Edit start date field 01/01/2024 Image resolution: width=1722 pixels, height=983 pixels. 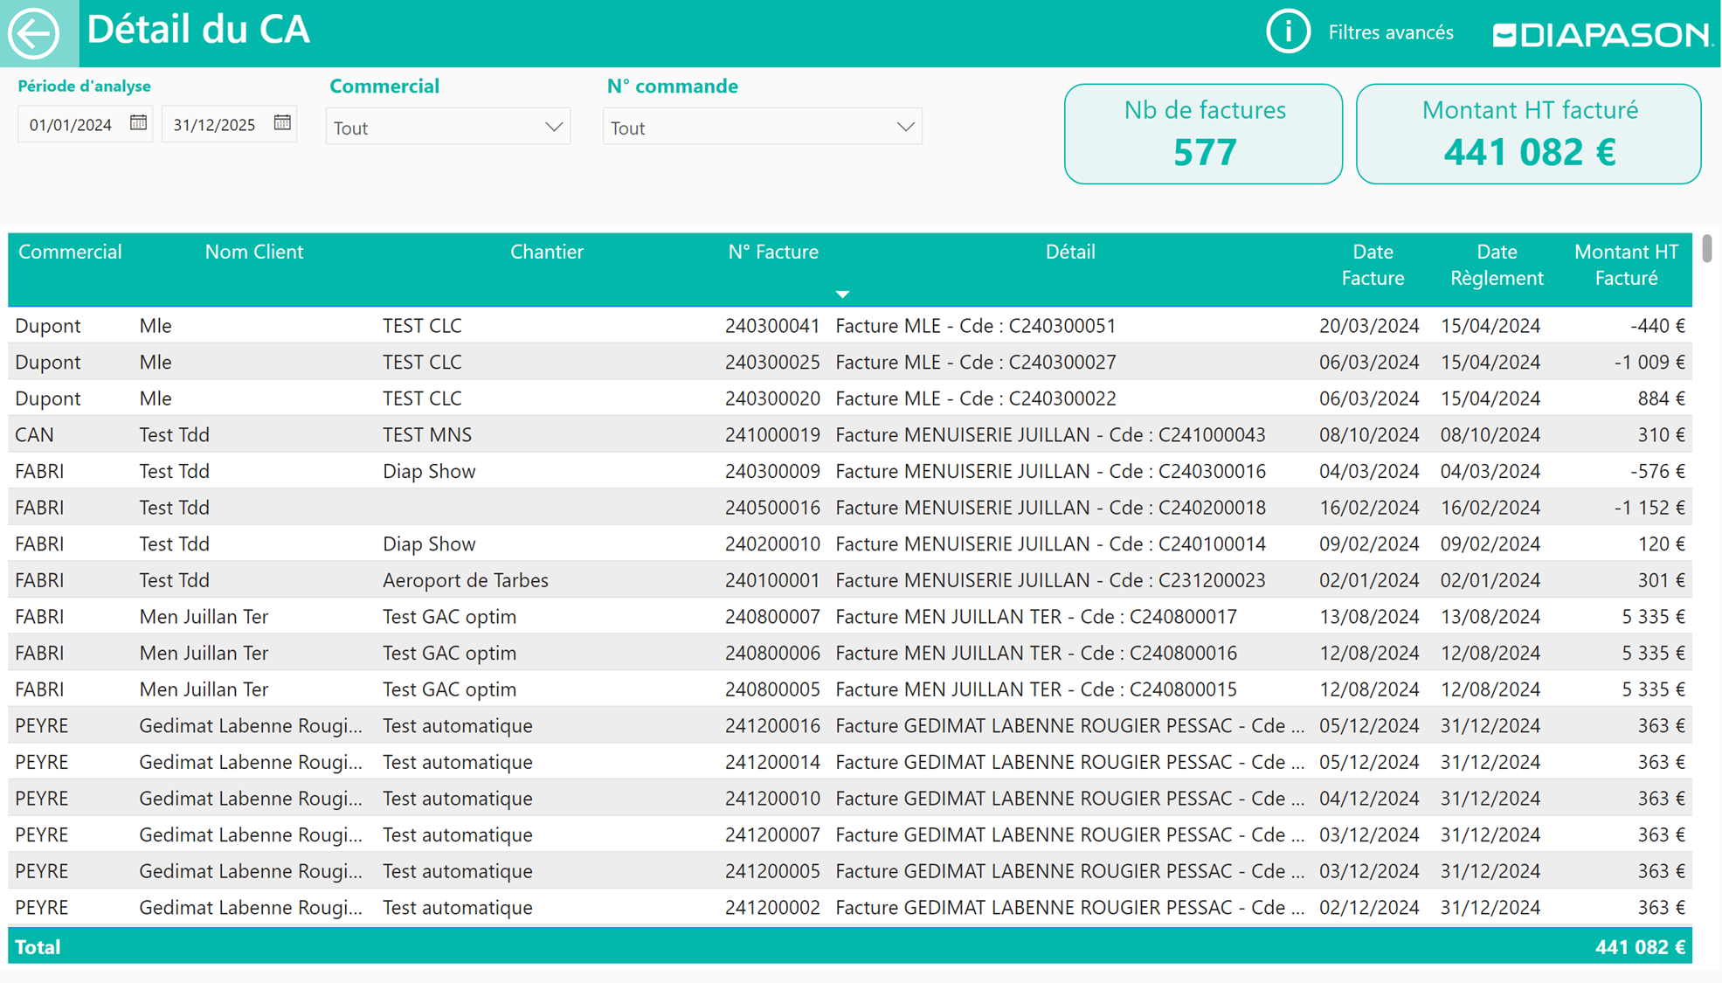[72, 125]
